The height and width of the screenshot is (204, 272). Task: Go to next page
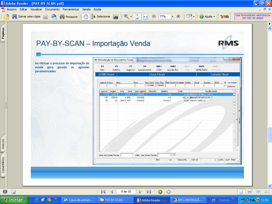pyautogui.click(x=140, y=192)
